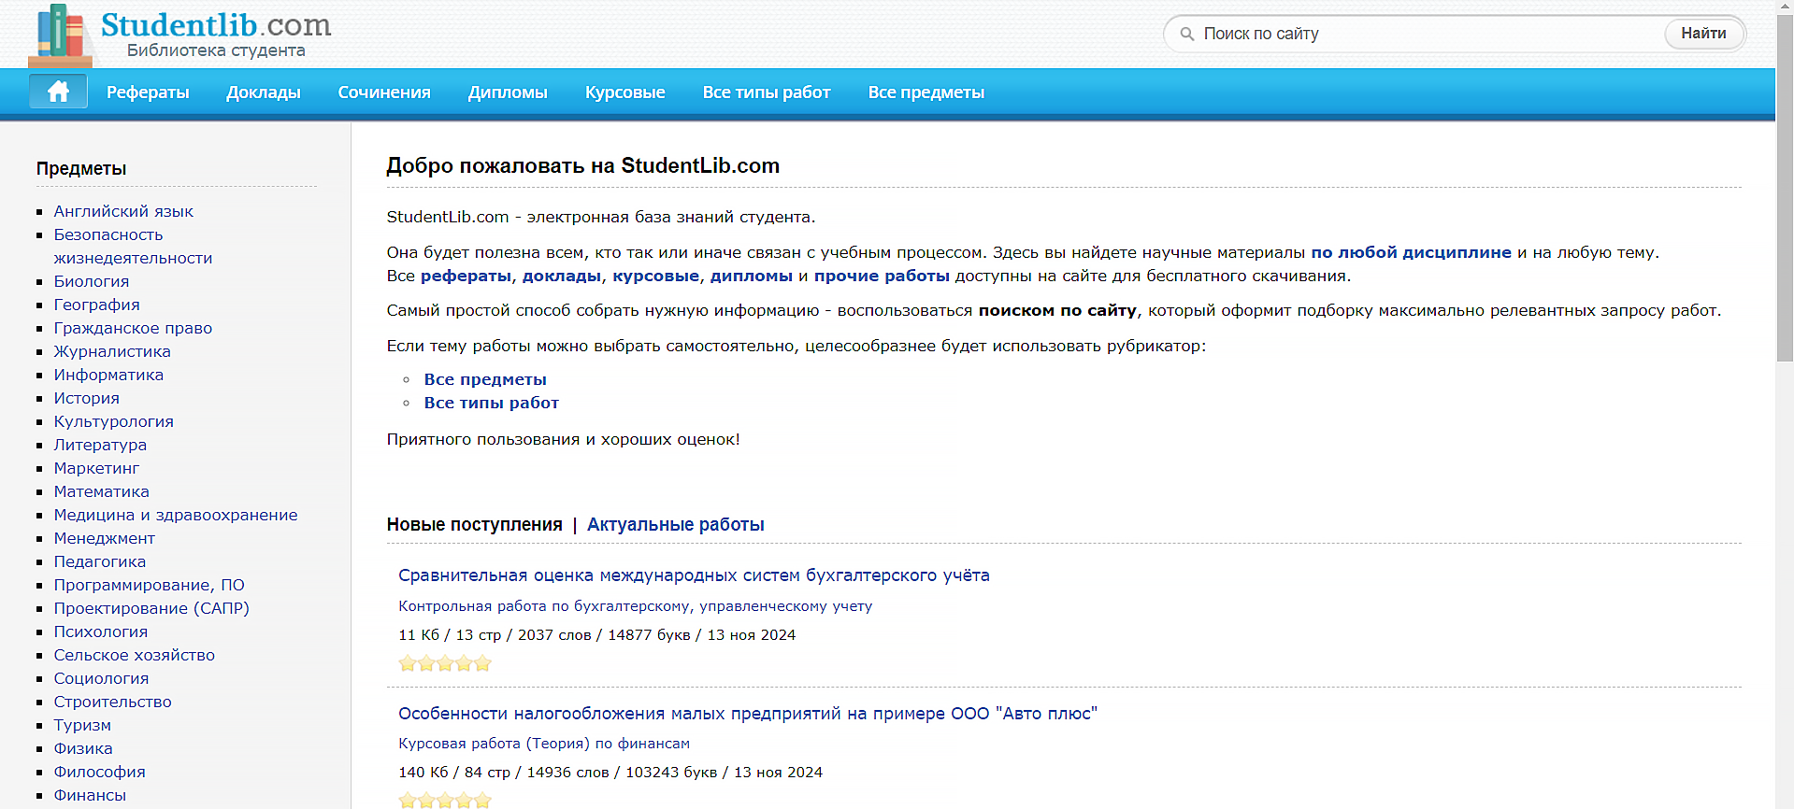Image resolution: width=1794 pixels, height=809 pixels.
Task: Open Психология subject link
Action: tap(101, 632)
